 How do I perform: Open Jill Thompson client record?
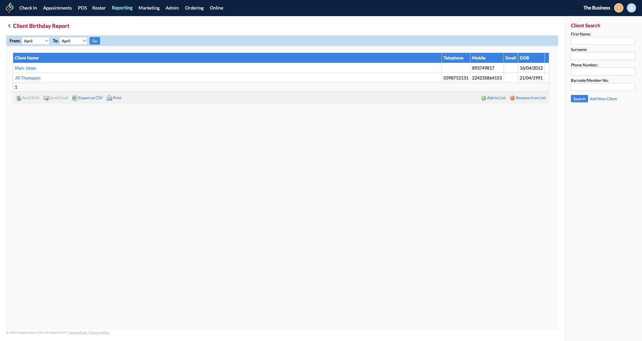pos(28,78)
